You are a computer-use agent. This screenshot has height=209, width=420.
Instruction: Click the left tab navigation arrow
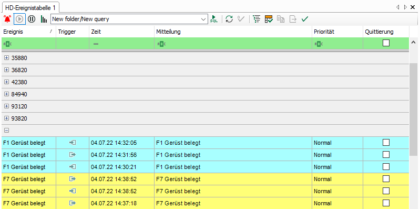point(397,7)
